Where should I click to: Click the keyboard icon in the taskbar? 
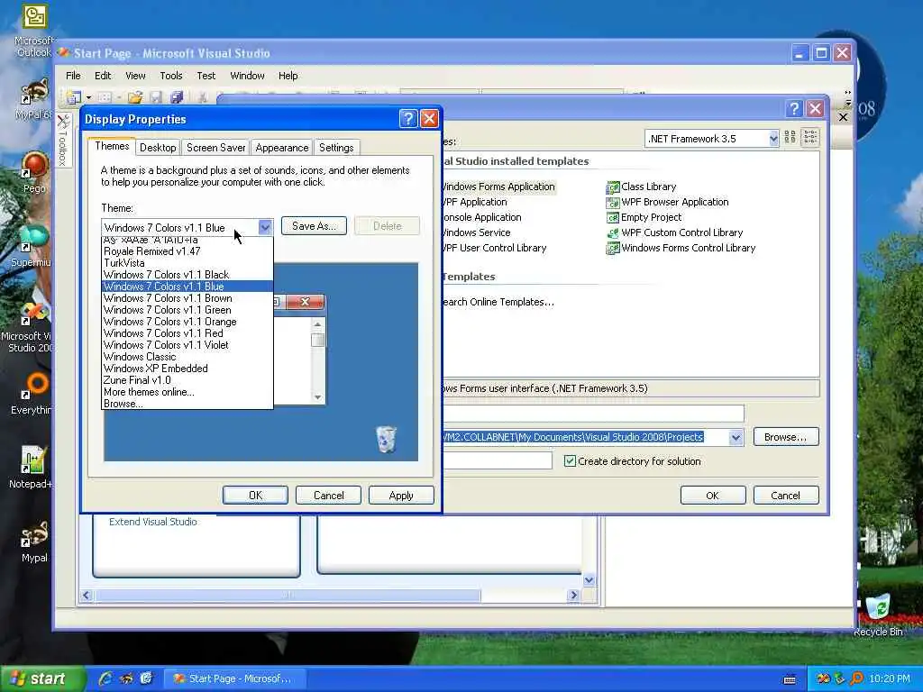click(x=790, y=679)
